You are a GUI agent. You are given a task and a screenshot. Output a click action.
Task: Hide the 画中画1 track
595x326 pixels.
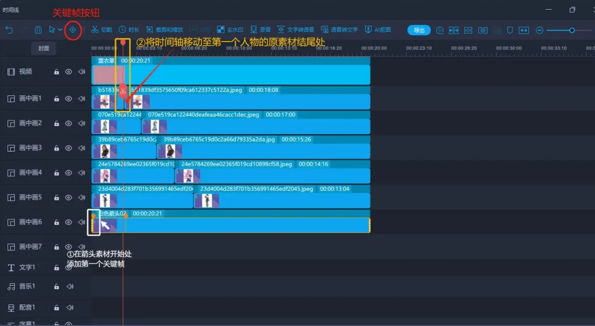69,99
